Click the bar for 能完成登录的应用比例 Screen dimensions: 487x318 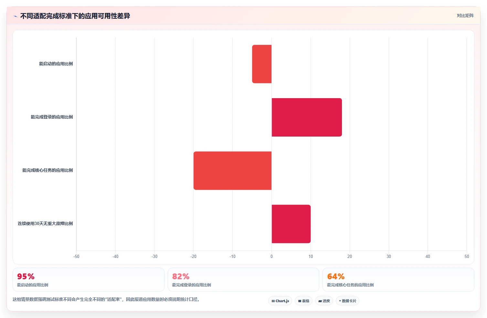(x=307, y=117)
